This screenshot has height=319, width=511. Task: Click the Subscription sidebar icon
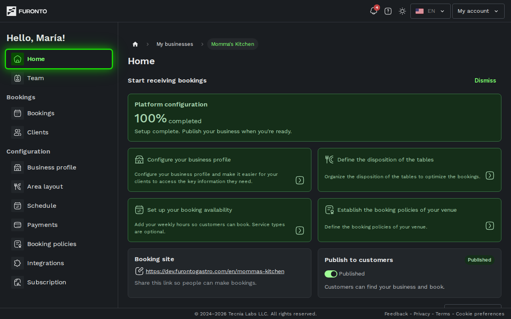pyautogui.click(x=18, y=282)
